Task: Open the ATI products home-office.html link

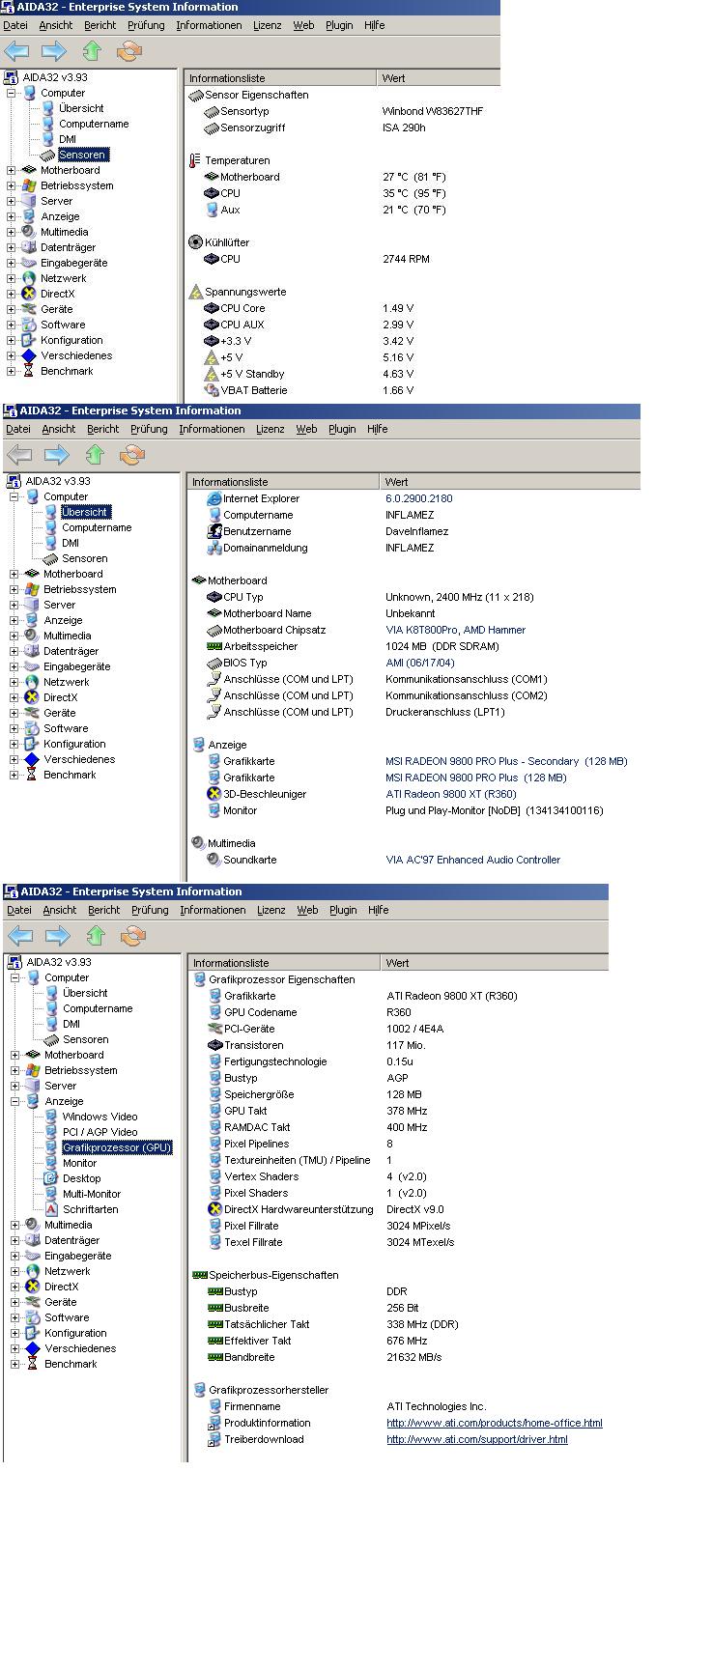Action: 494,1423
